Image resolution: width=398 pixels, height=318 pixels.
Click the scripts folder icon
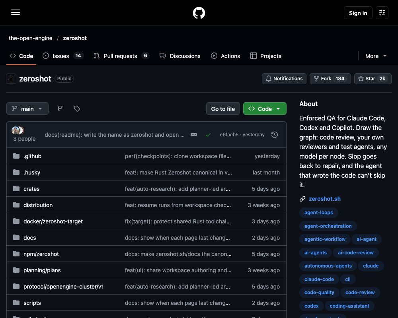[x=16, y=302]
